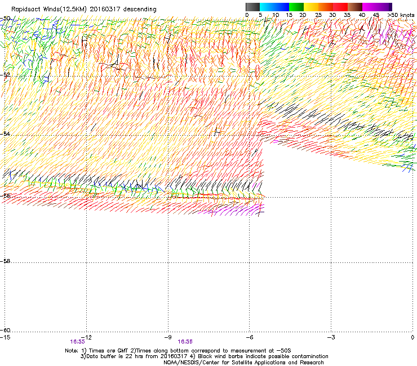This screenshot has width=417, height=366.
Task: Click the orange 25-30 knots legend segment
Action: (x=326, y=7)
